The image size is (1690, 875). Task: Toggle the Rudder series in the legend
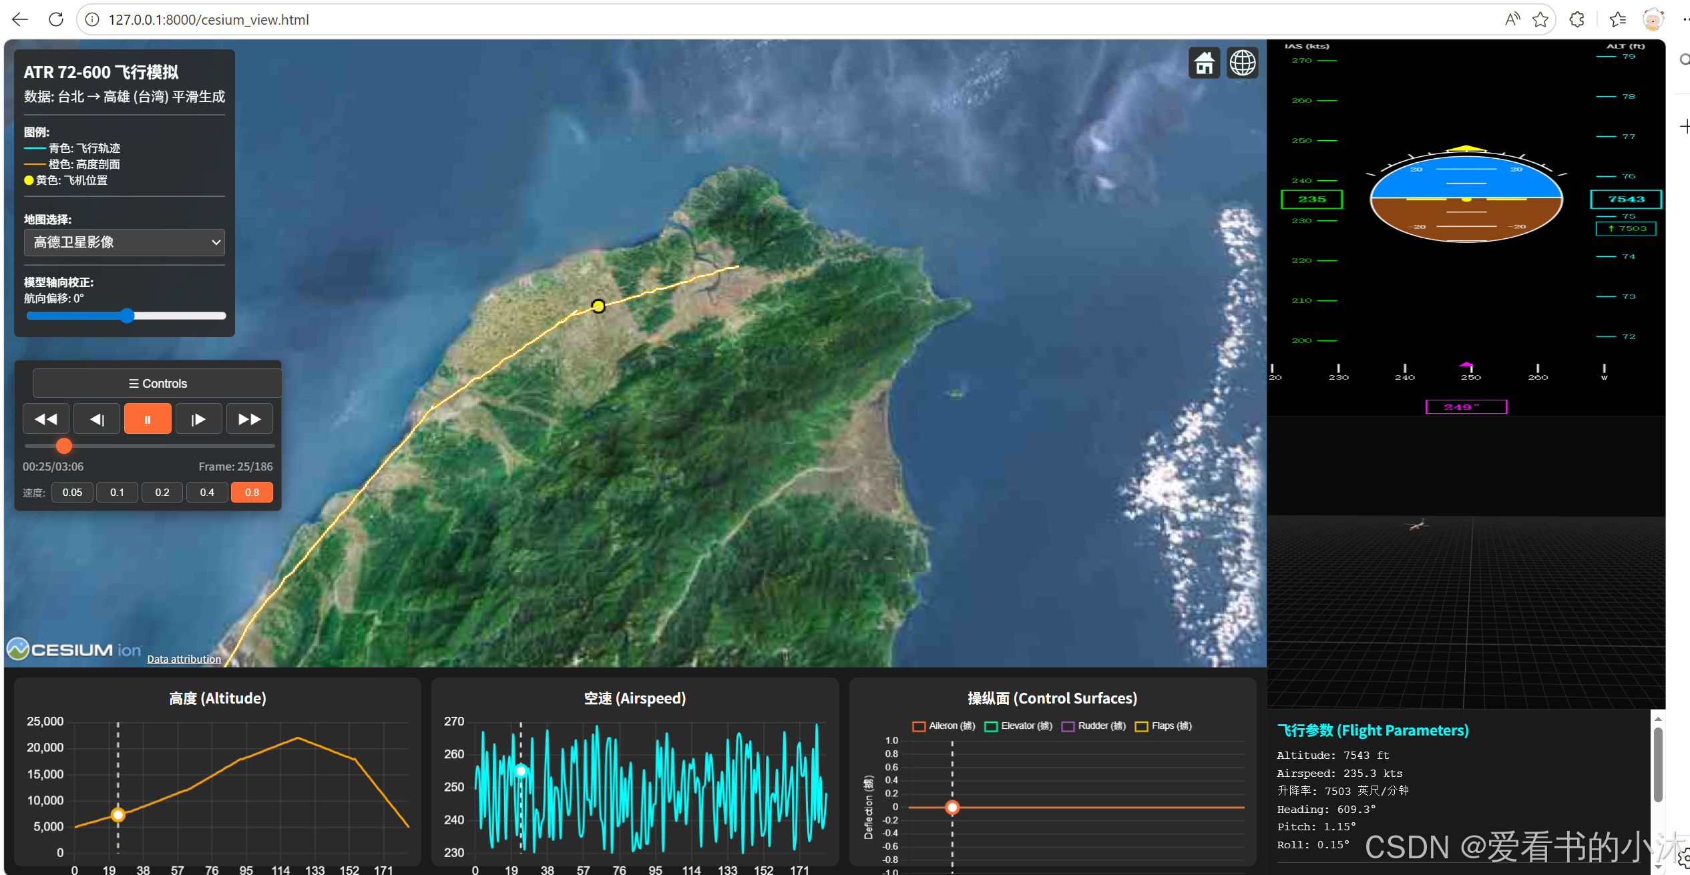(x=1094, y=726)
